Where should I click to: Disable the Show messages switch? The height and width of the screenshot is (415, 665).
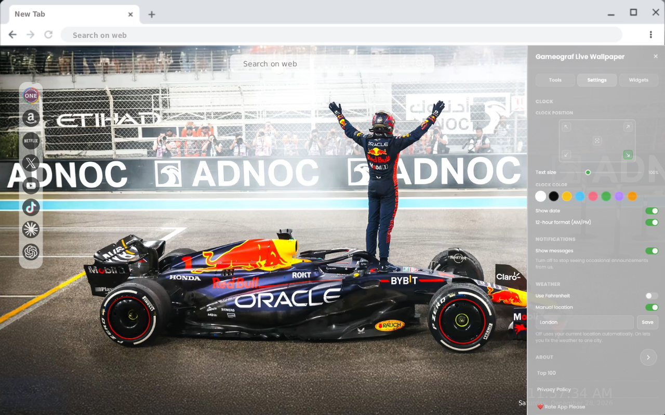[x=651, y=251]
